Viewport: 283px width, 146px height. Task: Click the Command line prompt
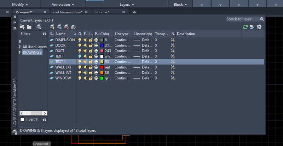(x=41, y=144)
